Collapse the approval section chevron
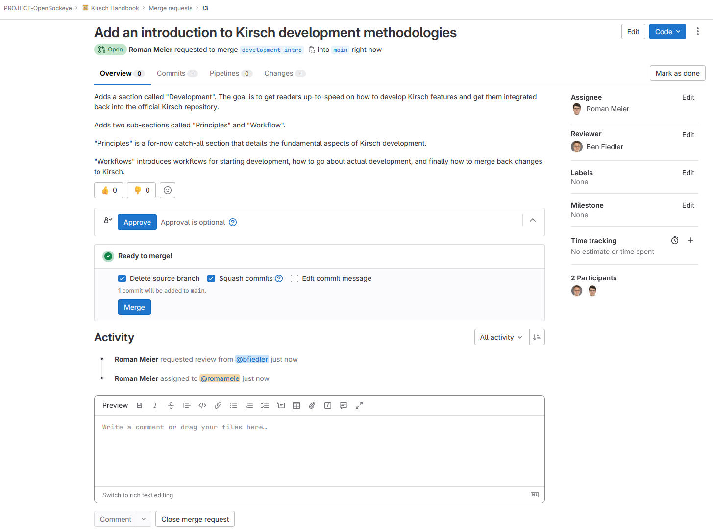713x529 pixels. pos(533,220)
